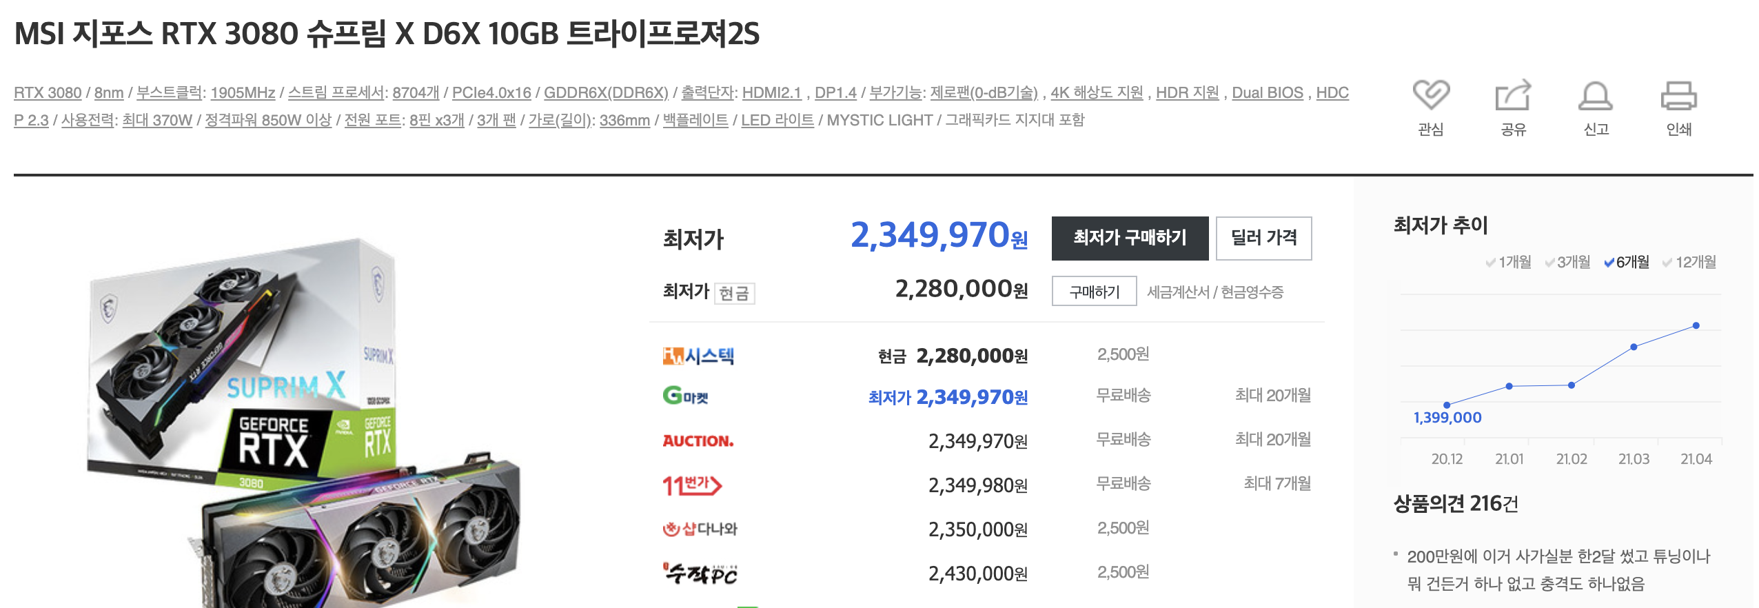Open the 백플레이트 spec link
Screen dimensions: 1759x608
click(x=695, y=121)
